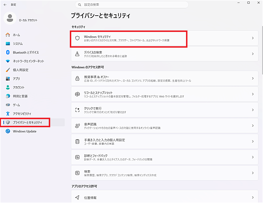The width and height of the screenshot is (263, 203).
Task: Click the Click to Do icon
Action: 77,110
